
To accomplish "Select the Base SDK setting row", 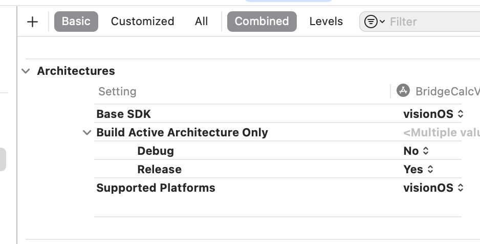I will [123, 114].
